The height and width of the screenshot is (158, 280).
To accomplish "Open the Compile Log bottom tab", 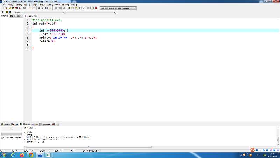I will point(25,124).
